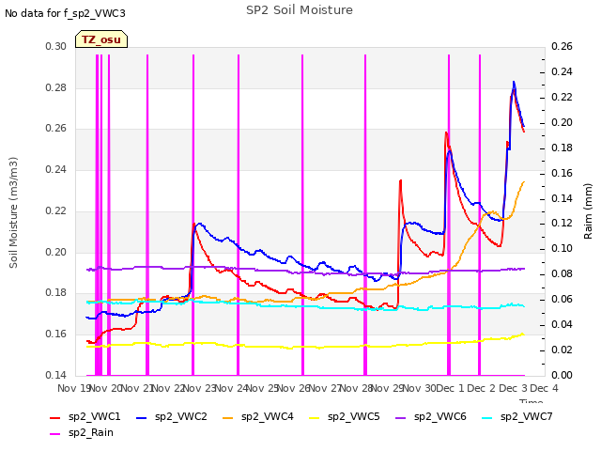601x451 pixels.
Task: Click the red sp2_VWC1 legend color marker
Action: click(x=55, y=417)
